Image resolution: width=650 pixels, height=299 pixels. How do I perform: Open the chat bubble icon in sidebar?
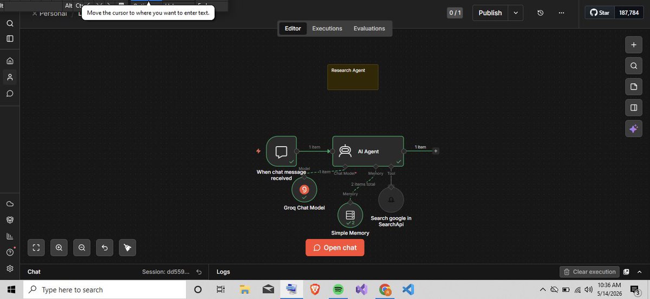tap(10, 94)
